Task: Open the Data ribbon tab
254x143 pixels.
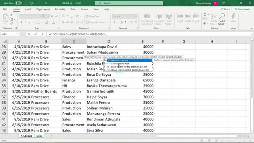Action: (x=73, y=9)
